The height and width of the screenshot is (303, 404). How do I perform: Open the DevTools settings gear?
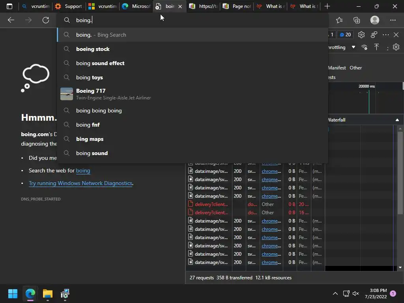pyautogui.click(x=361, y=35)
